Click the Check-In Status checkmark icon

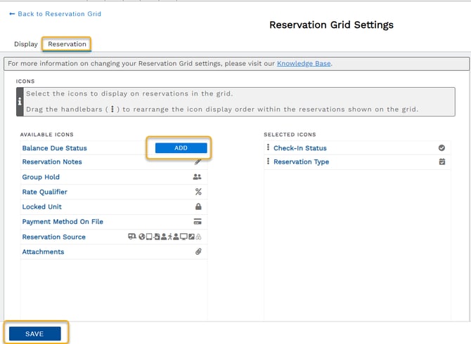tap(441, 148)
